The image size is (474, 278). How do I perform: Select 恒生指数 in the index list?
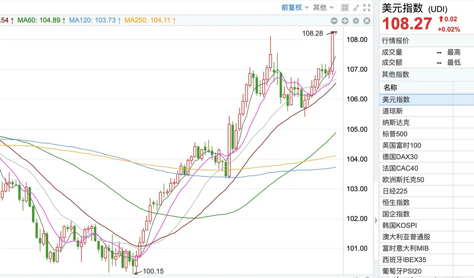coord(427,203)
